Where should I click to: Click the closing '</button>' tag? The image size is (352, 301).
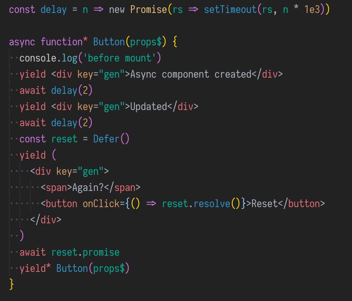tap(301, 203)
